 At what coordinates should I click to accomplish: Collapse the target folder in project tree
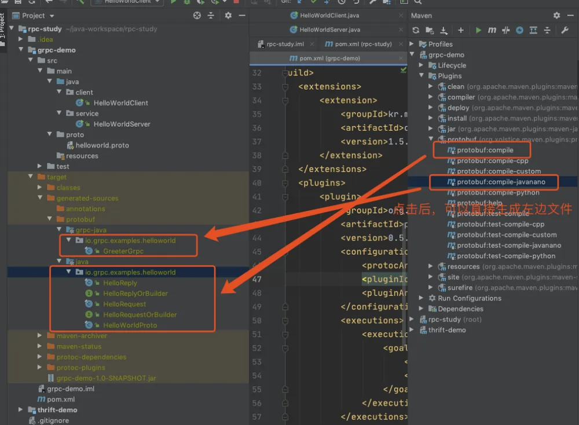point(31,177)
